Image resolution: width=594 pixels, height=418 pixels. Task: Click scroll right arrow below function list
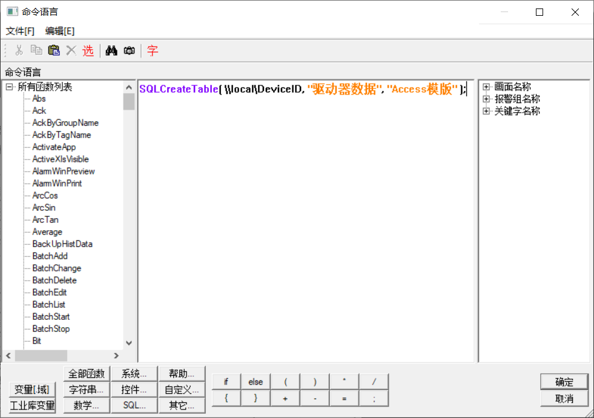[x=116, y=356]
